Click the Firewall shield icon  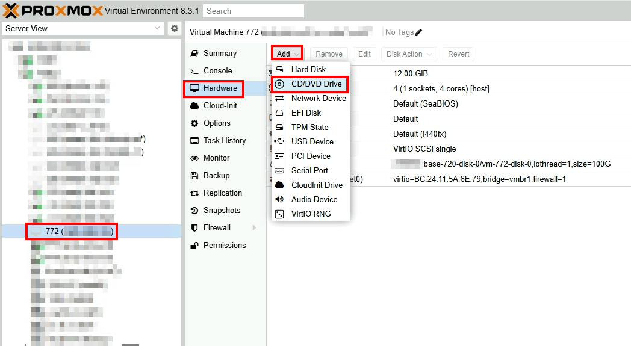[x=194, y=227]
